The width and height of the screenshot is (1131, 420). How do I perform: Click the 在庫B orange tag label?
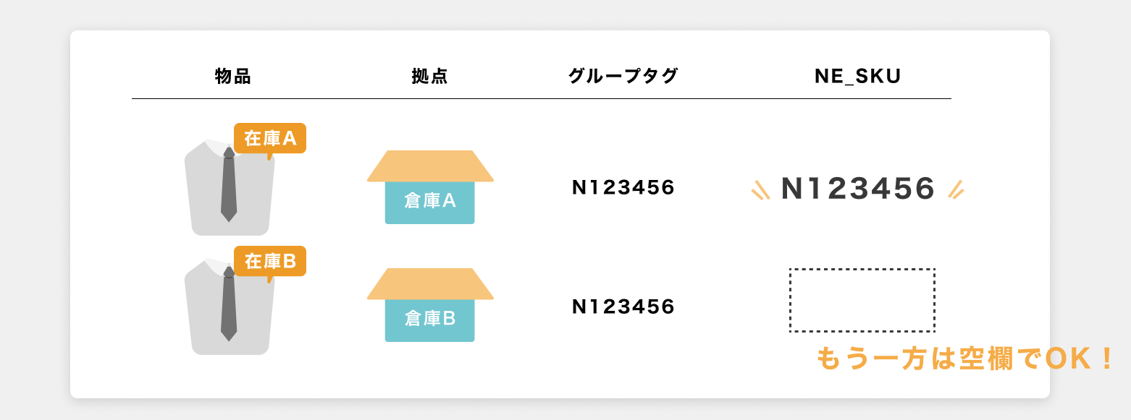pyautogui.click(x=270, y=261)
